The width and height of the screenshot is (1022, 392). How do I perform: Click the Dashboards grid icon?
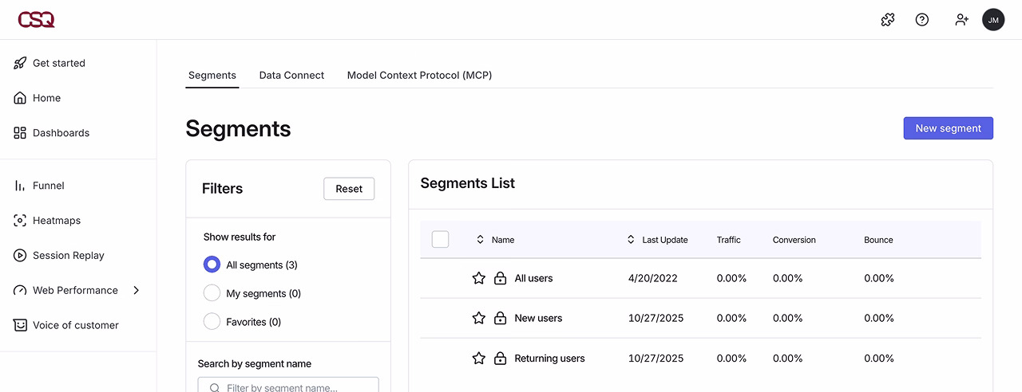click(x=20, y=133)
